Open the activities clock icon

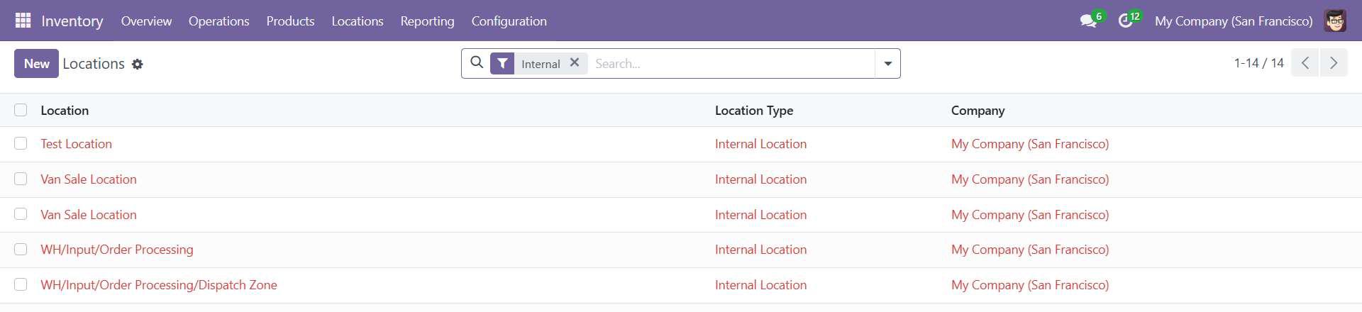tap(1125, 21)
